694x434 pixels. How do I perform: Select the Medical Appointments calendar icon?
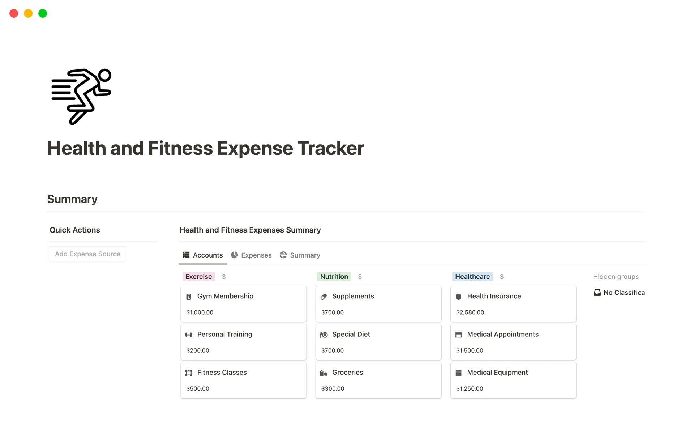pos(458,335)
